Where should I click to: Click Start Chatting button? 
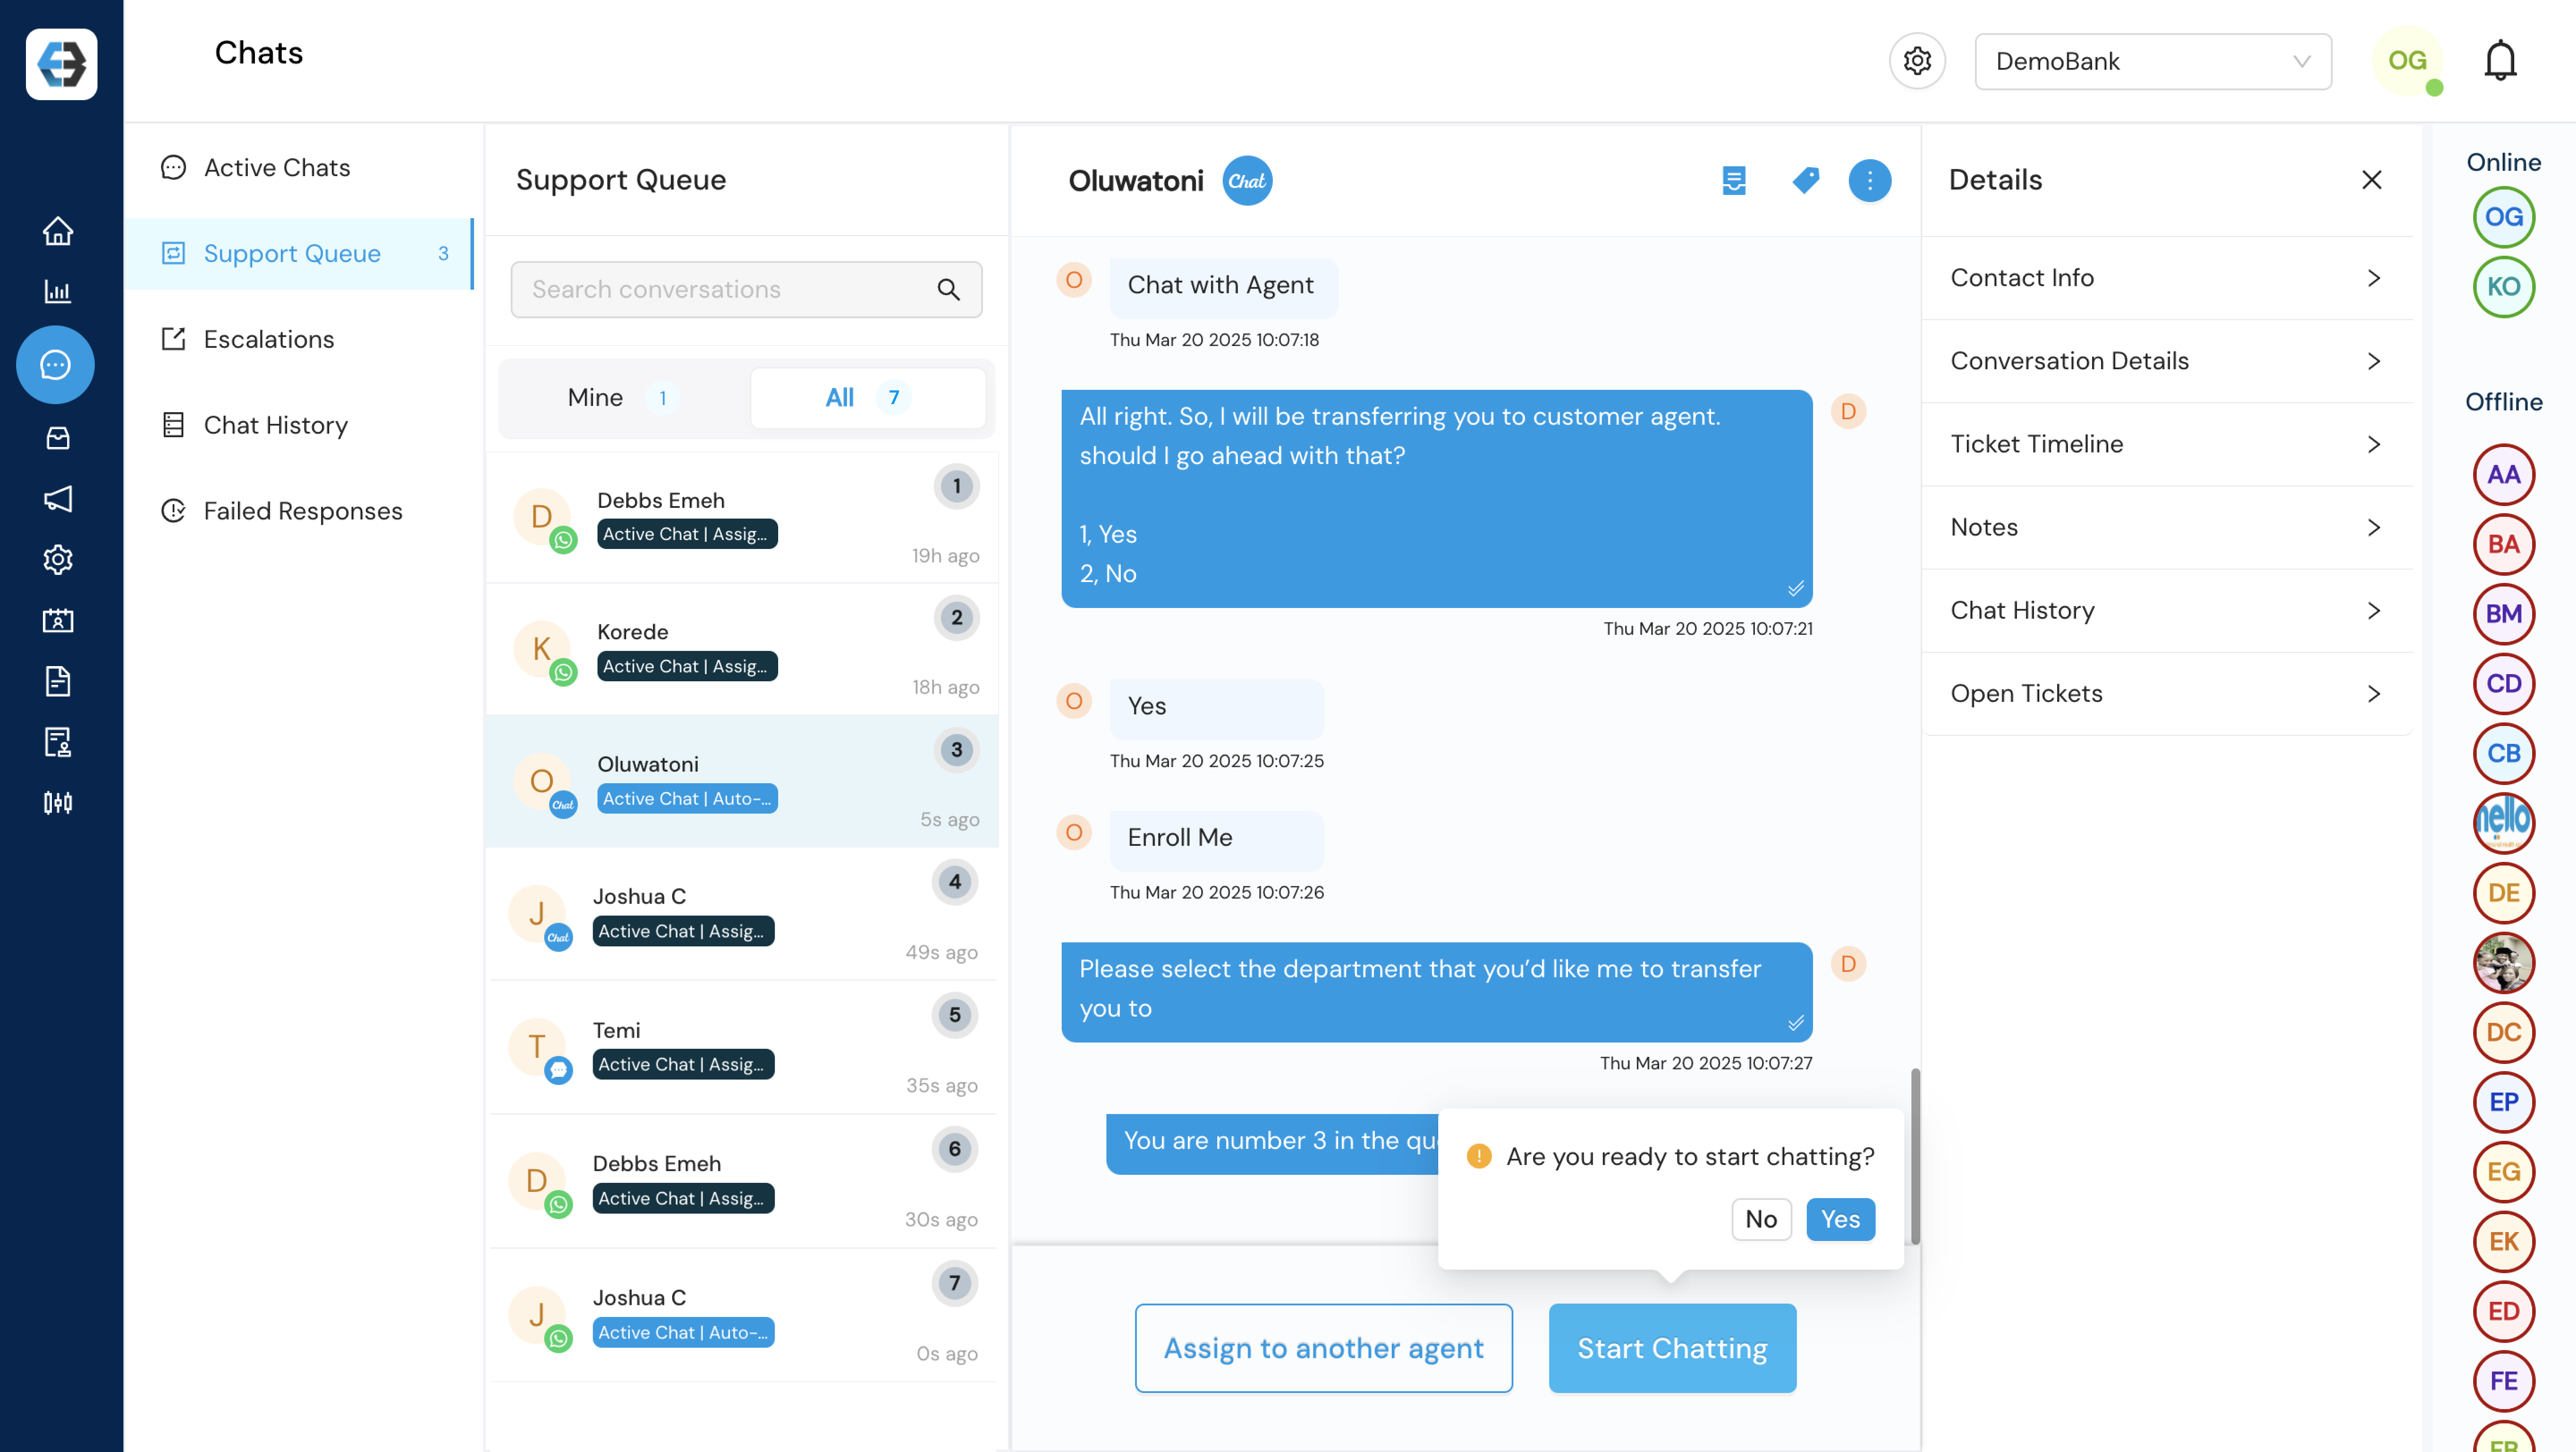tap(1672, 1348)
